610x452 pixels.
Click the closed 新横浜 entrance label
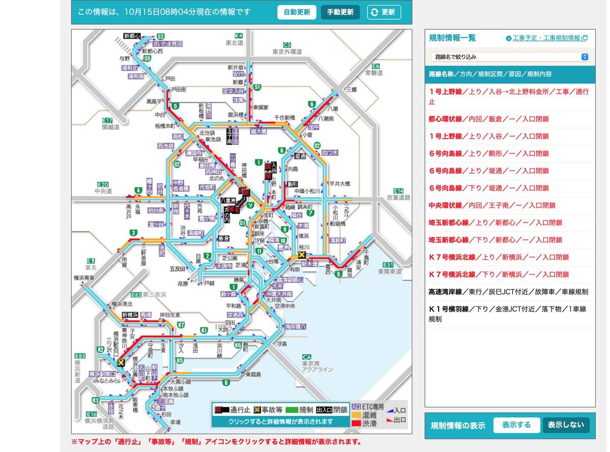(x=130, y=315)
